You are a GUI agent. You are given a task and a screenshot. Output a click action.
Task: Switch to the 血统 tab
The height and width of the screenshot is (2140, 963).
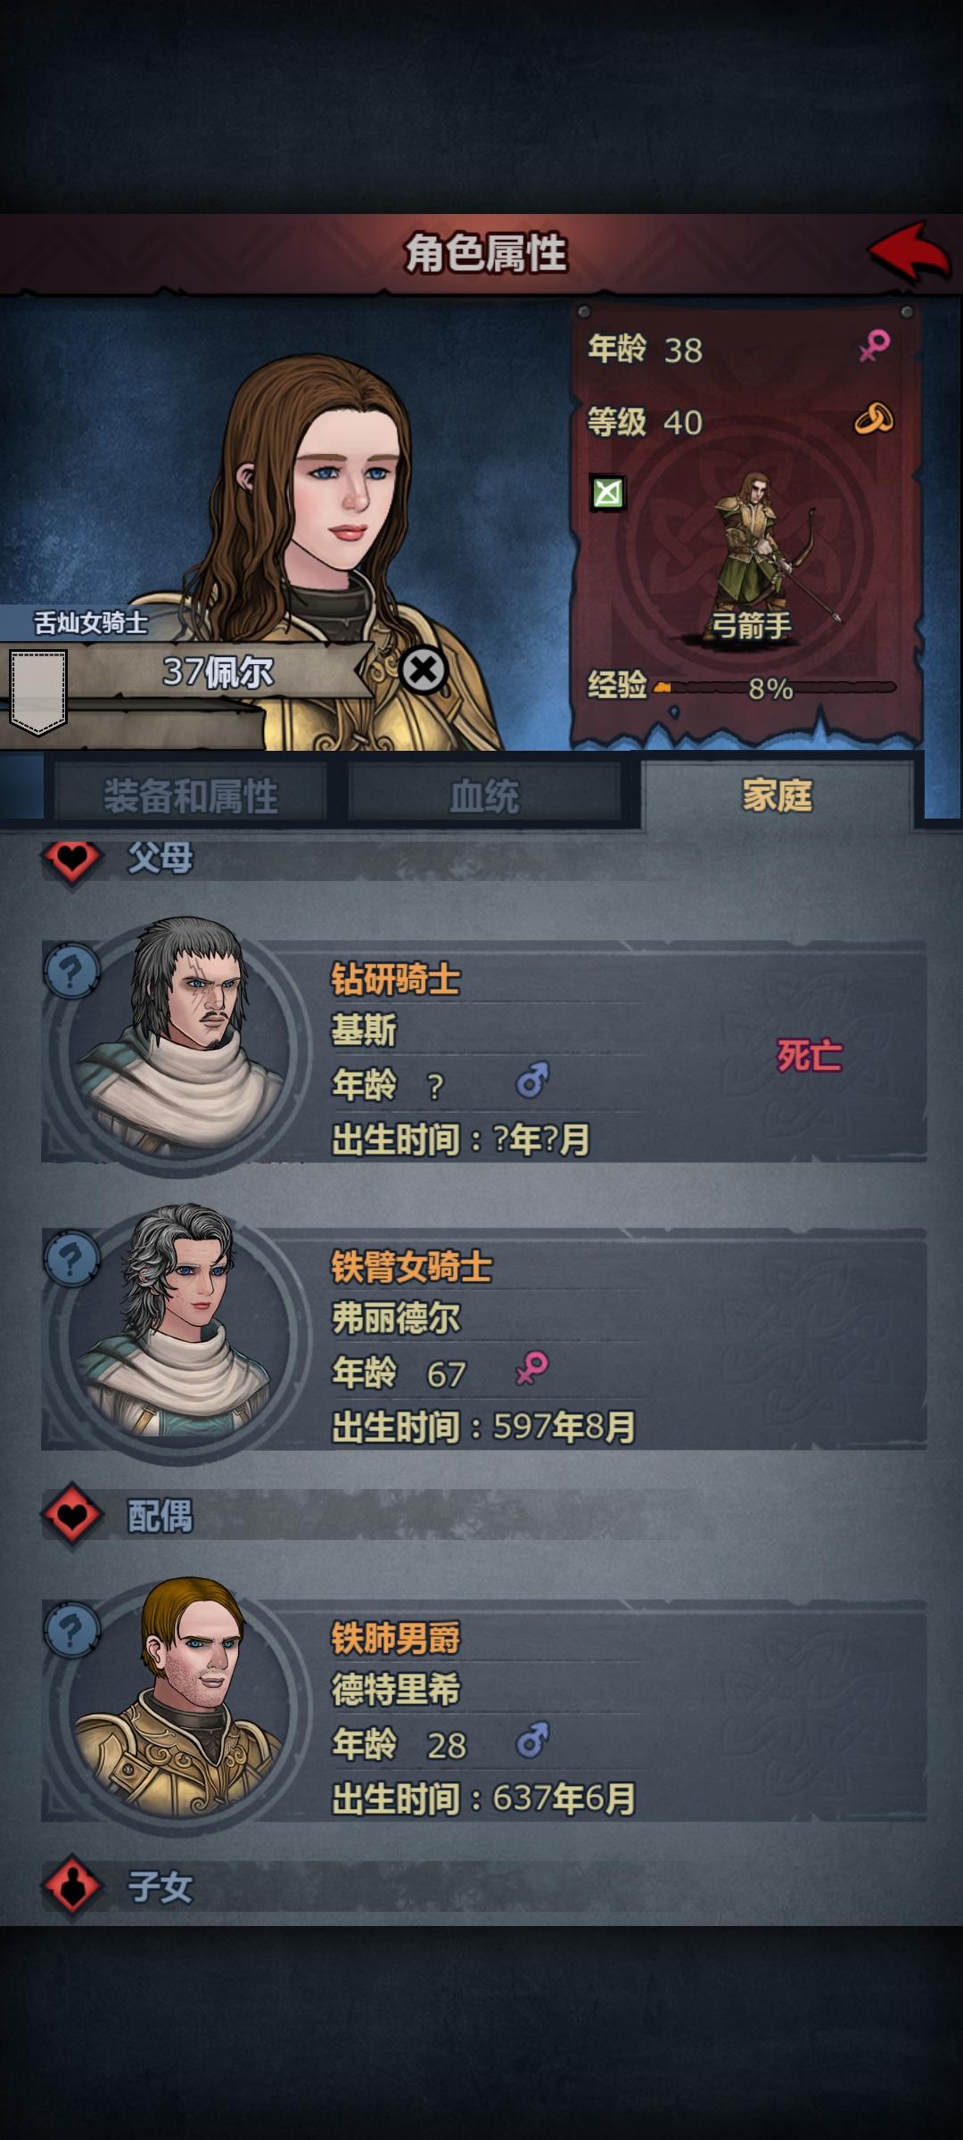click(x=484, y=795)
